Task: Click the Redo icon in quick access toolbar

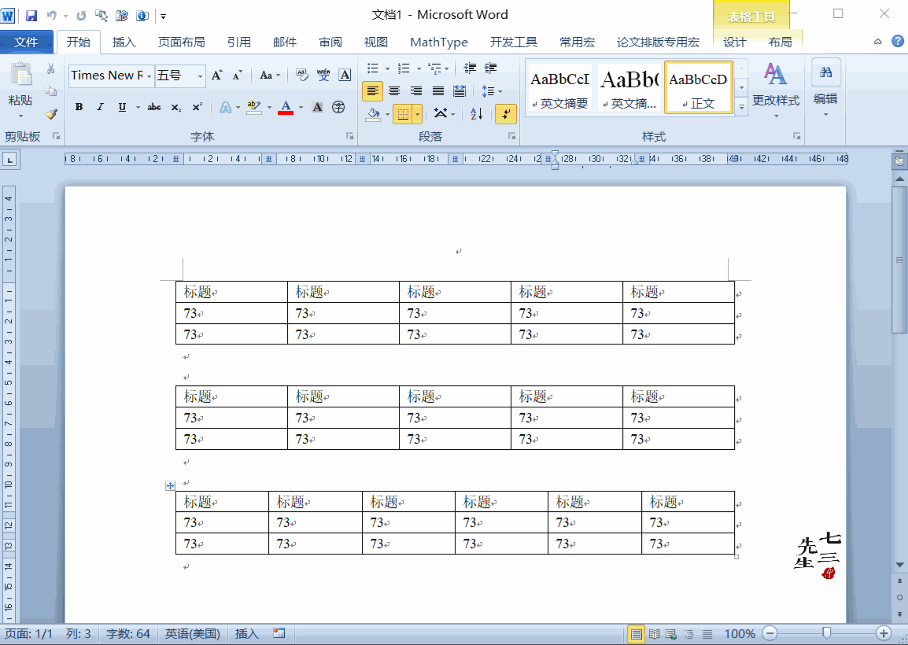Action: point(81,16)
